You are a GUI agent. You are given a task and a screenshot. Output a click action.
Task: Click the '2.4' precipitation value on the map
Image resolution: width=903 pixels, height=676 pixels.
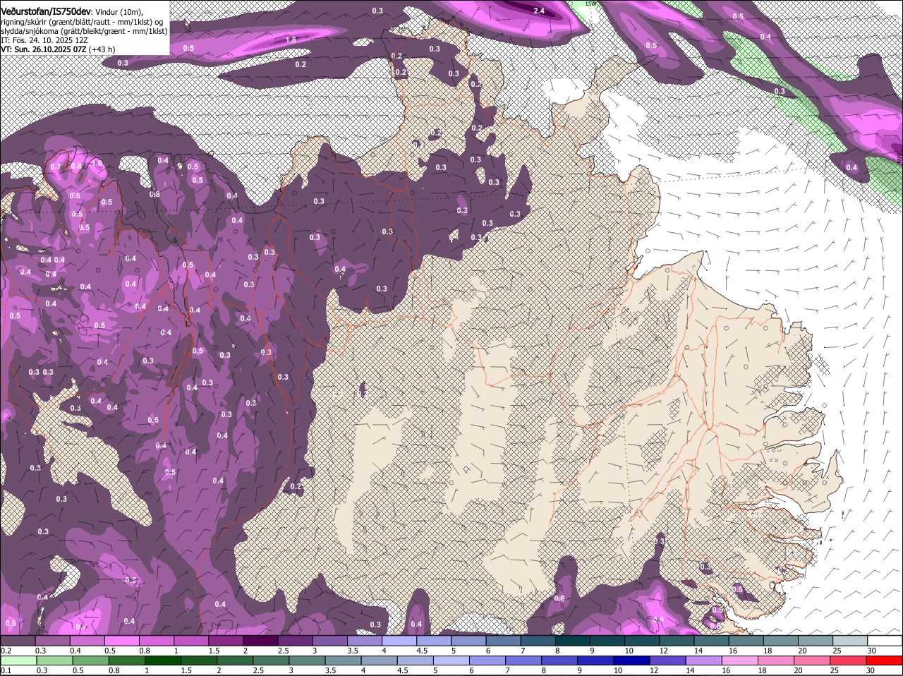[539, 11]
